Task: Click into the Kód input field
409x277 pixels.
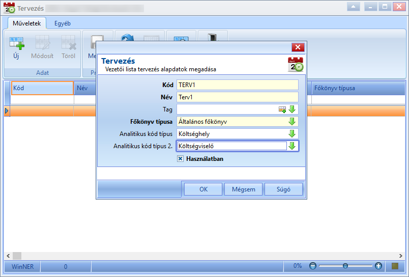Action: tap(238, 85)
